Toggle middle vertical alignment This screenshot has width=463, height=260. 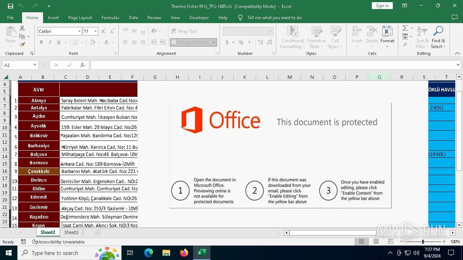click(134, 31)
